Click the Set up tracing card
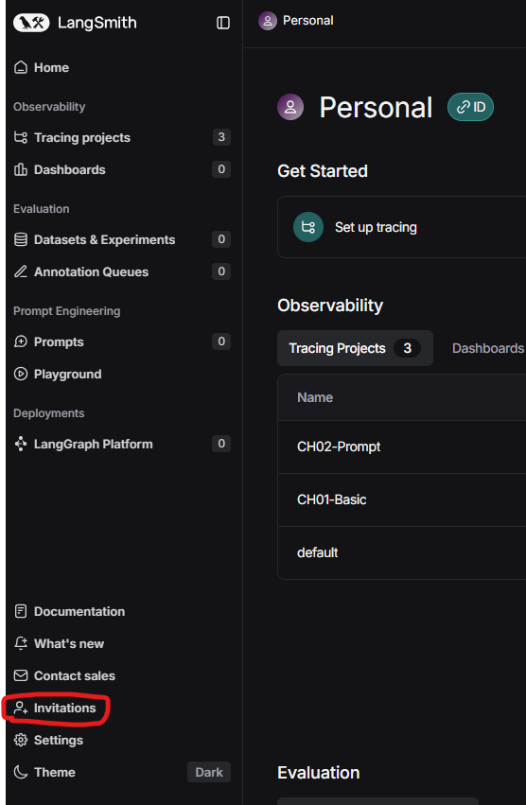Viewport: 526px width, 805px height. click(402, 227)
